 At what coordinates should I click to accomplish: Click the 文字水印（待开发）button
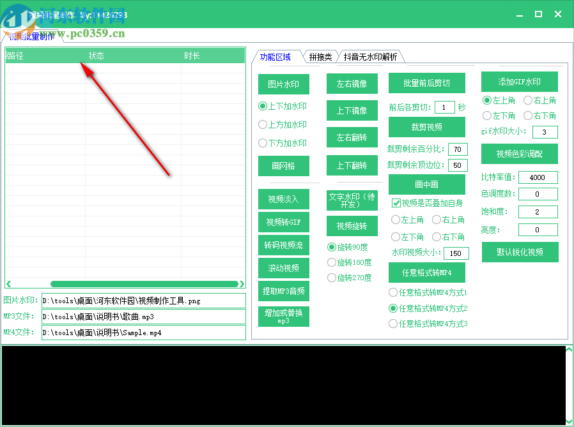(352, 200)
